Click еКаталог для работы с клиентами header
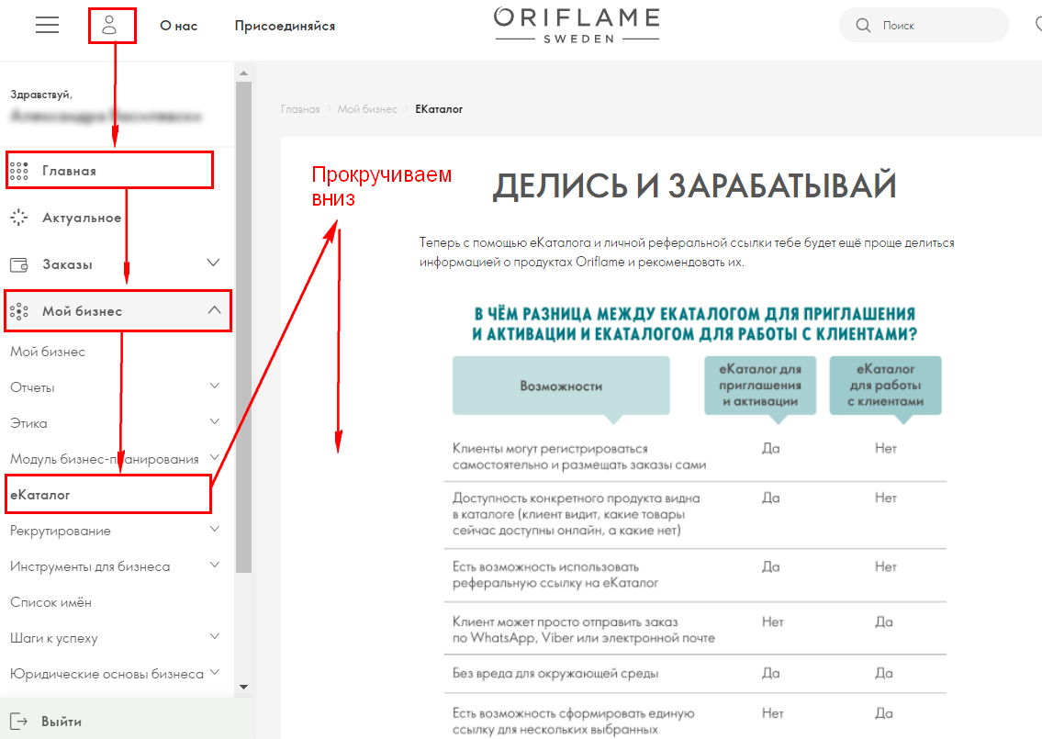The image size is (1042, 739). (885, 386)
